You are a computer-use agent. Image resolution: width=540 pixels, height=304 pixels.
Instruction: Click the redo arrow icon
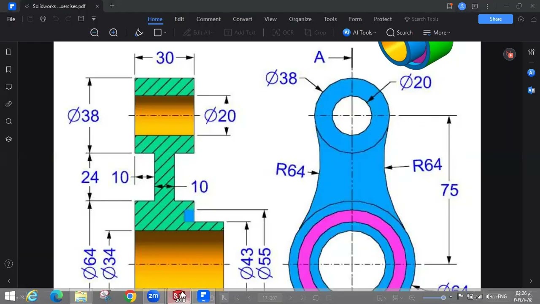click(68, 19)
